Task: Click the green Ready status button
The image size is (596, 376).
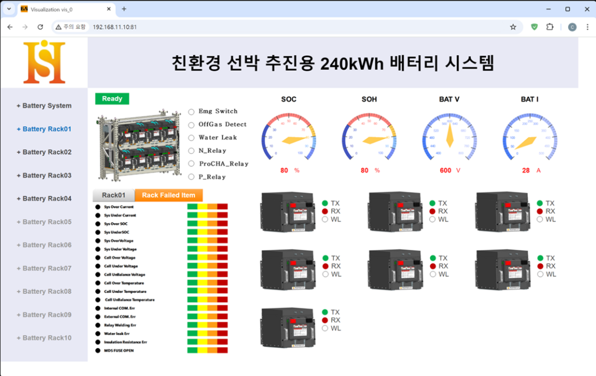Action: click(112, 99)
